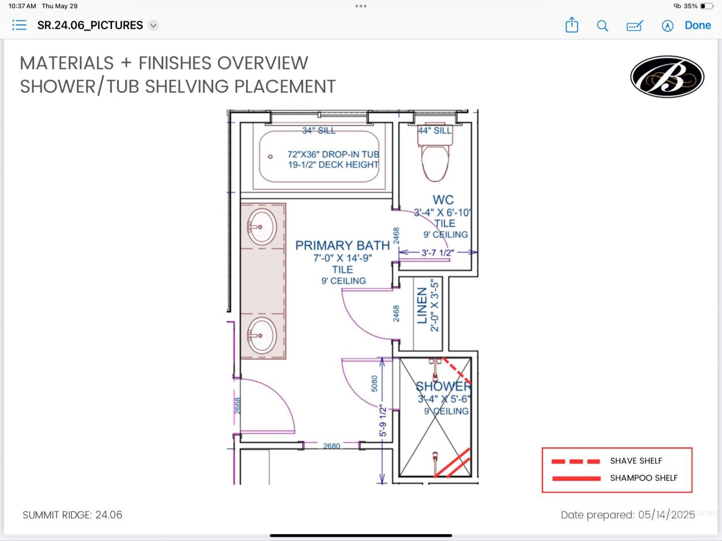
Task: Tap the 72"X36" DROP-IN TUB text
Action: (333, 154)
